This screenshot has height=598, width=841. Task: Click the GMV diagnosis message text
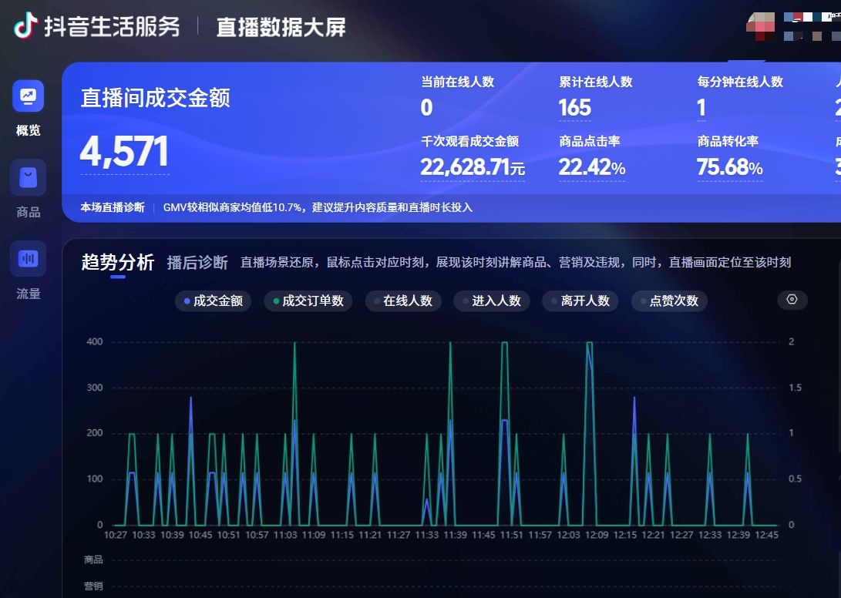[x=318, y=207]
